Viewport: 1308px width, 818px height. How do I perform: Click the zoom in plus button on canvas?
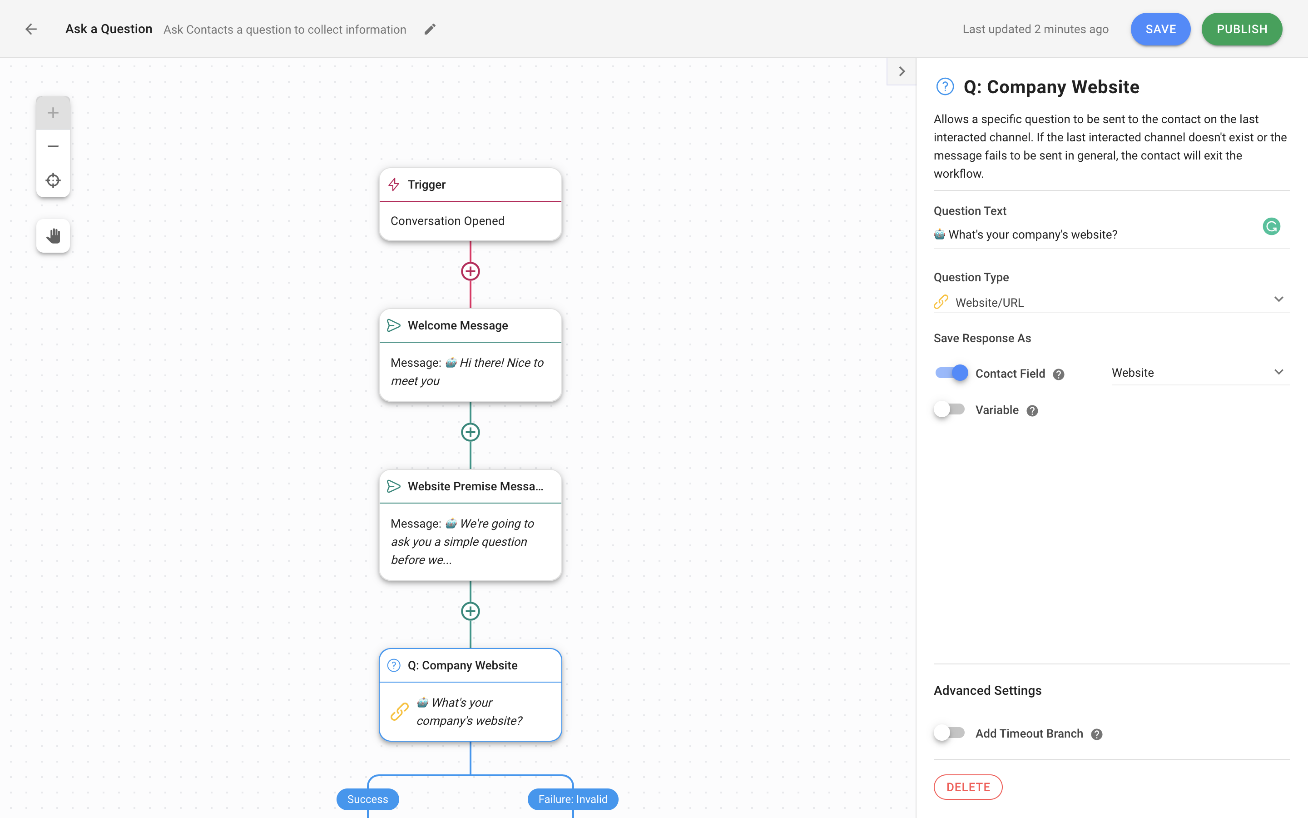pyautogui.click(x=53, y=112)
